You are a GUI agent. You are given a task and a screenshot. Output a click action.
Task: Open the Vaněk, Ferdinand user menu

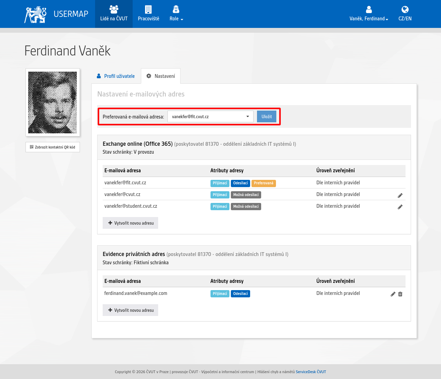pos(369,14)
